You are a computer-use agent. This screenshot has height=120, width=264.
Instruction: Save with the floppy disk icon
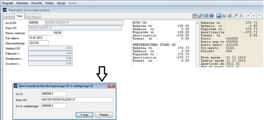click(219, 16)
